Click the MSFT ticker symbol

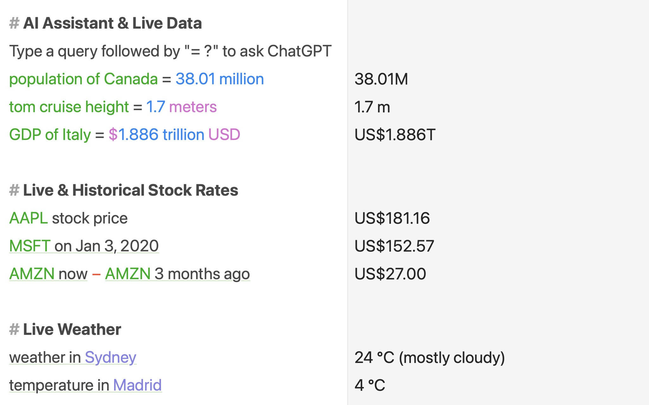point(30,246)
